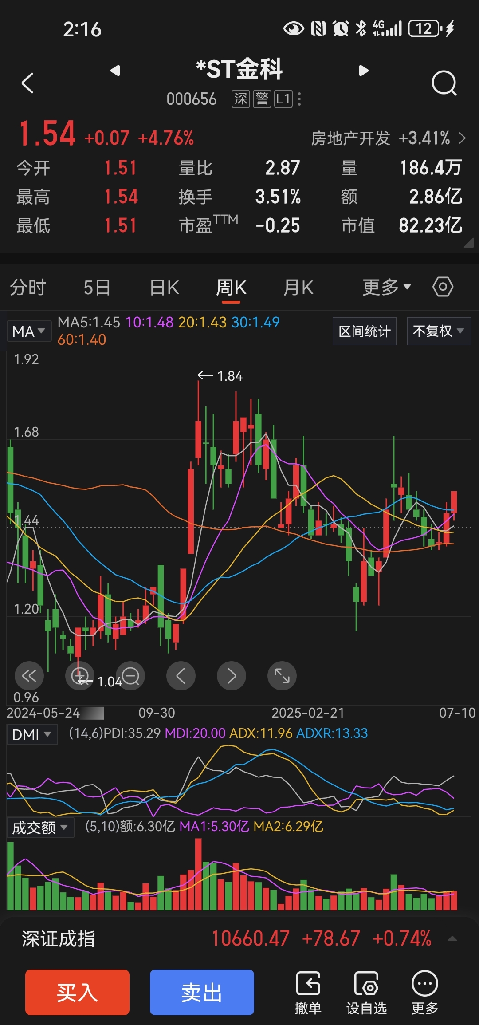Switch to previous stock with left triangle
The width and height of the screenshot is (479, 1025).
pos(115,71)
